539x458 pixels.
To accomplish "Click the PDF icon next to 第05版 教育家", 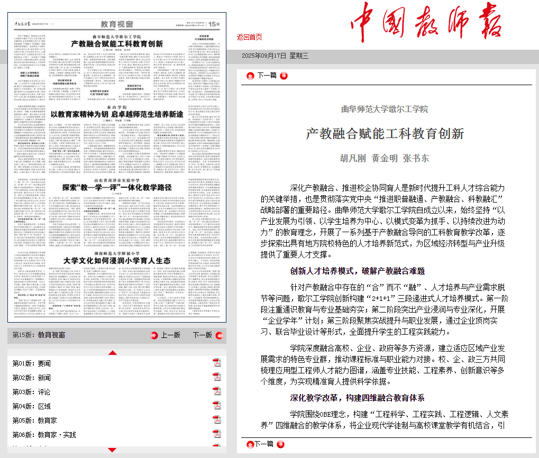I will [x=216, y=420].
